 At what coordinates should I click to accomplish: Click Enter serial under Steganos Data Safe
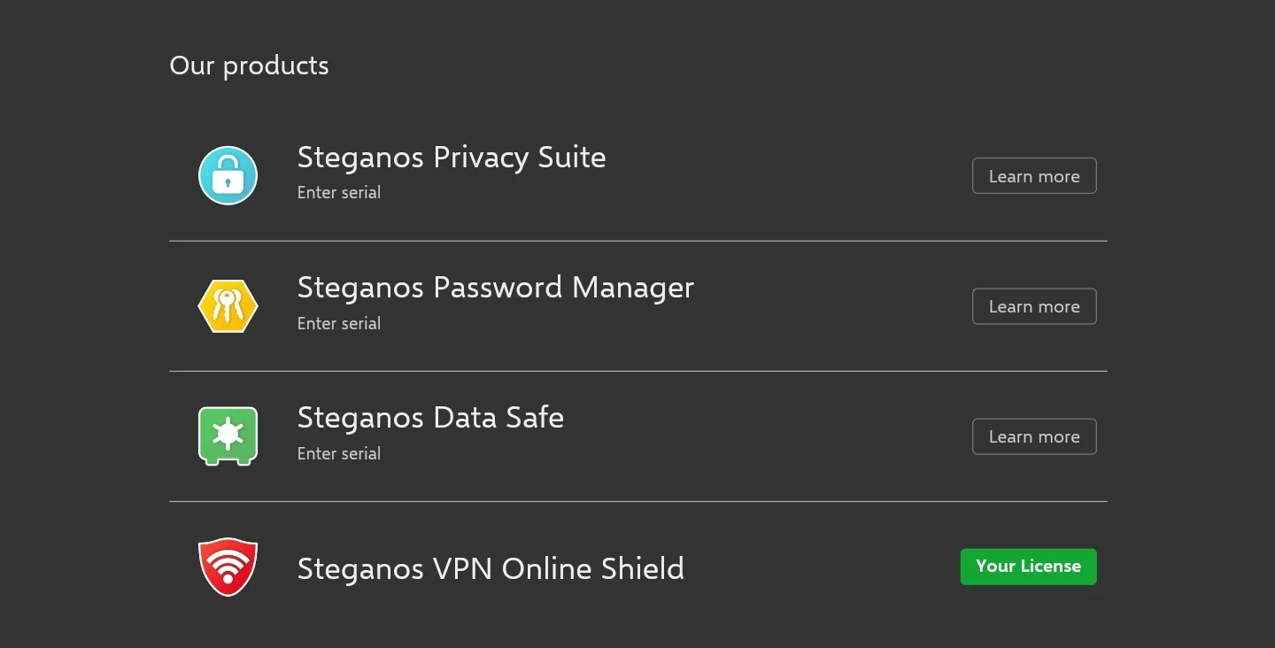339,453
